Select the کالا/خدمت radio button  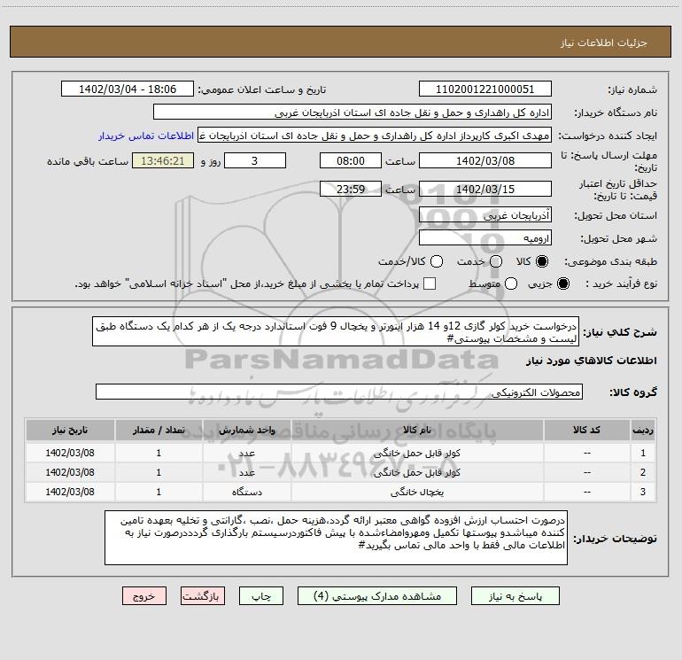(x=437, y=261)
